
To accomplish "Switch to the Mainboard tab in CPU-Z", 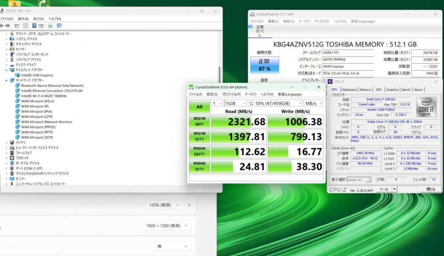I will point(349,89).
